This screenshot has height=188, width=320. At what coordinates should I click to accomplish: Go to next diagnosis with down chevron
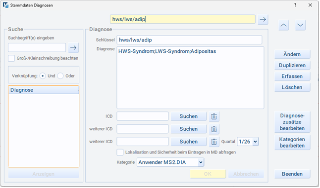300,25
